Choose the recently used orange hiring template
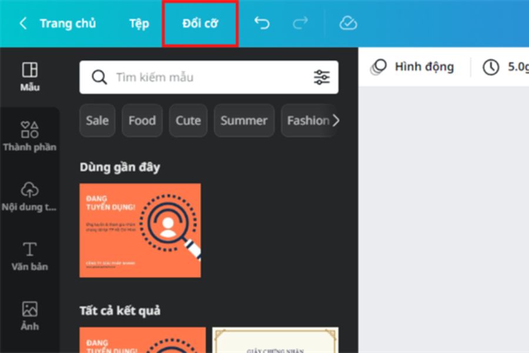The width and height of the screenshot is (529, 353). coord(140,230)
